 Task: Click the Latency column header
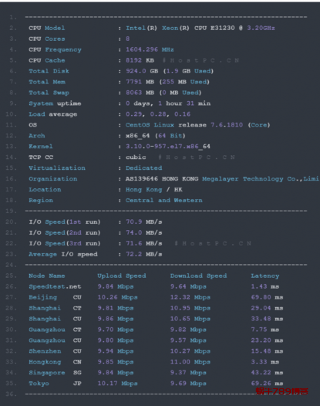click(265, 276)
